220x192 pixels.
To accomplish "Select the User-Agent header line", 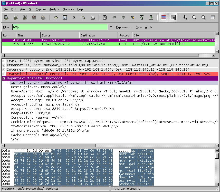I will pos(114,91).
